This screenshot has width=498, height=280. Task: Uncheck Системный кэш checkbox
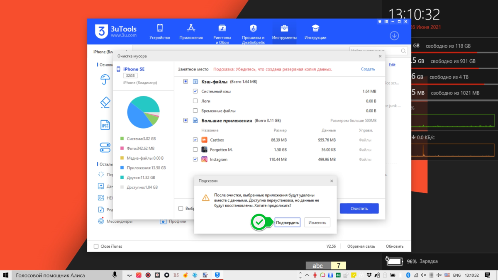(195, 91)
